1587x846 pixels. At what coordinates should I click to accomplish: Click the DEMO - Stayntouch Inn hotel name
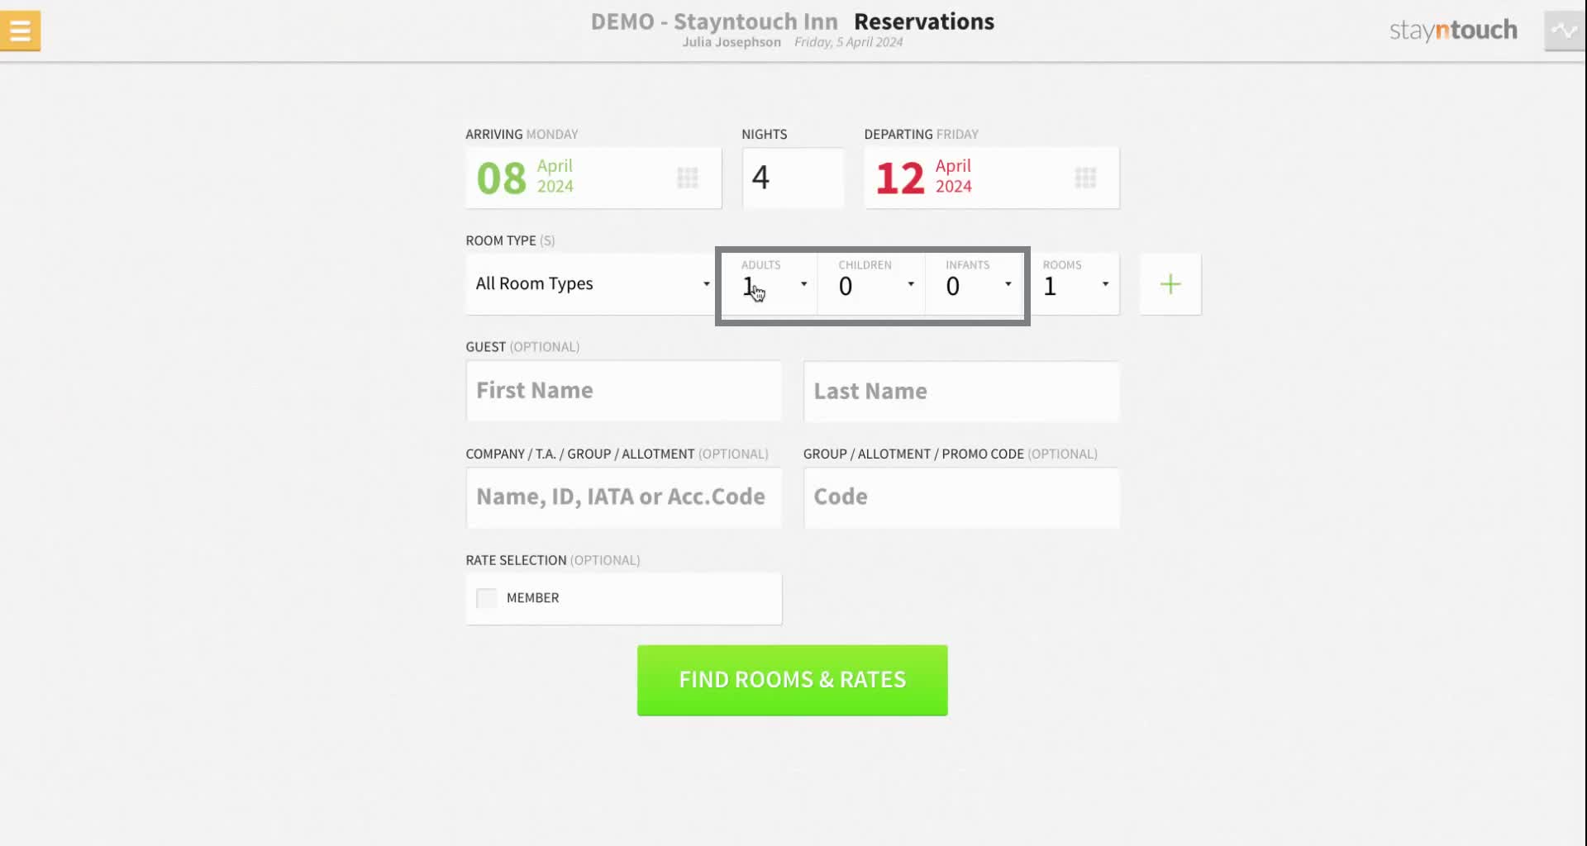pyautogui.click(x=714, y=21)
